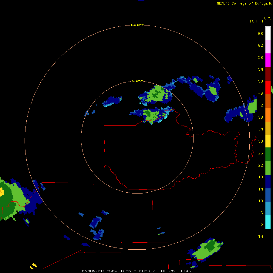Click the legend value "14"
273x273 pixels.
pos(261,189)
